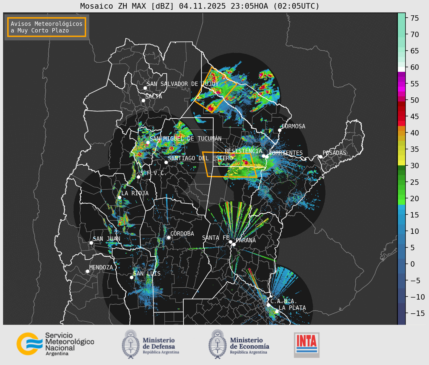Click the 0 dBZ colorbar label
The width and height of the screenshot is (429, 365).
click(x=412, y=264)
